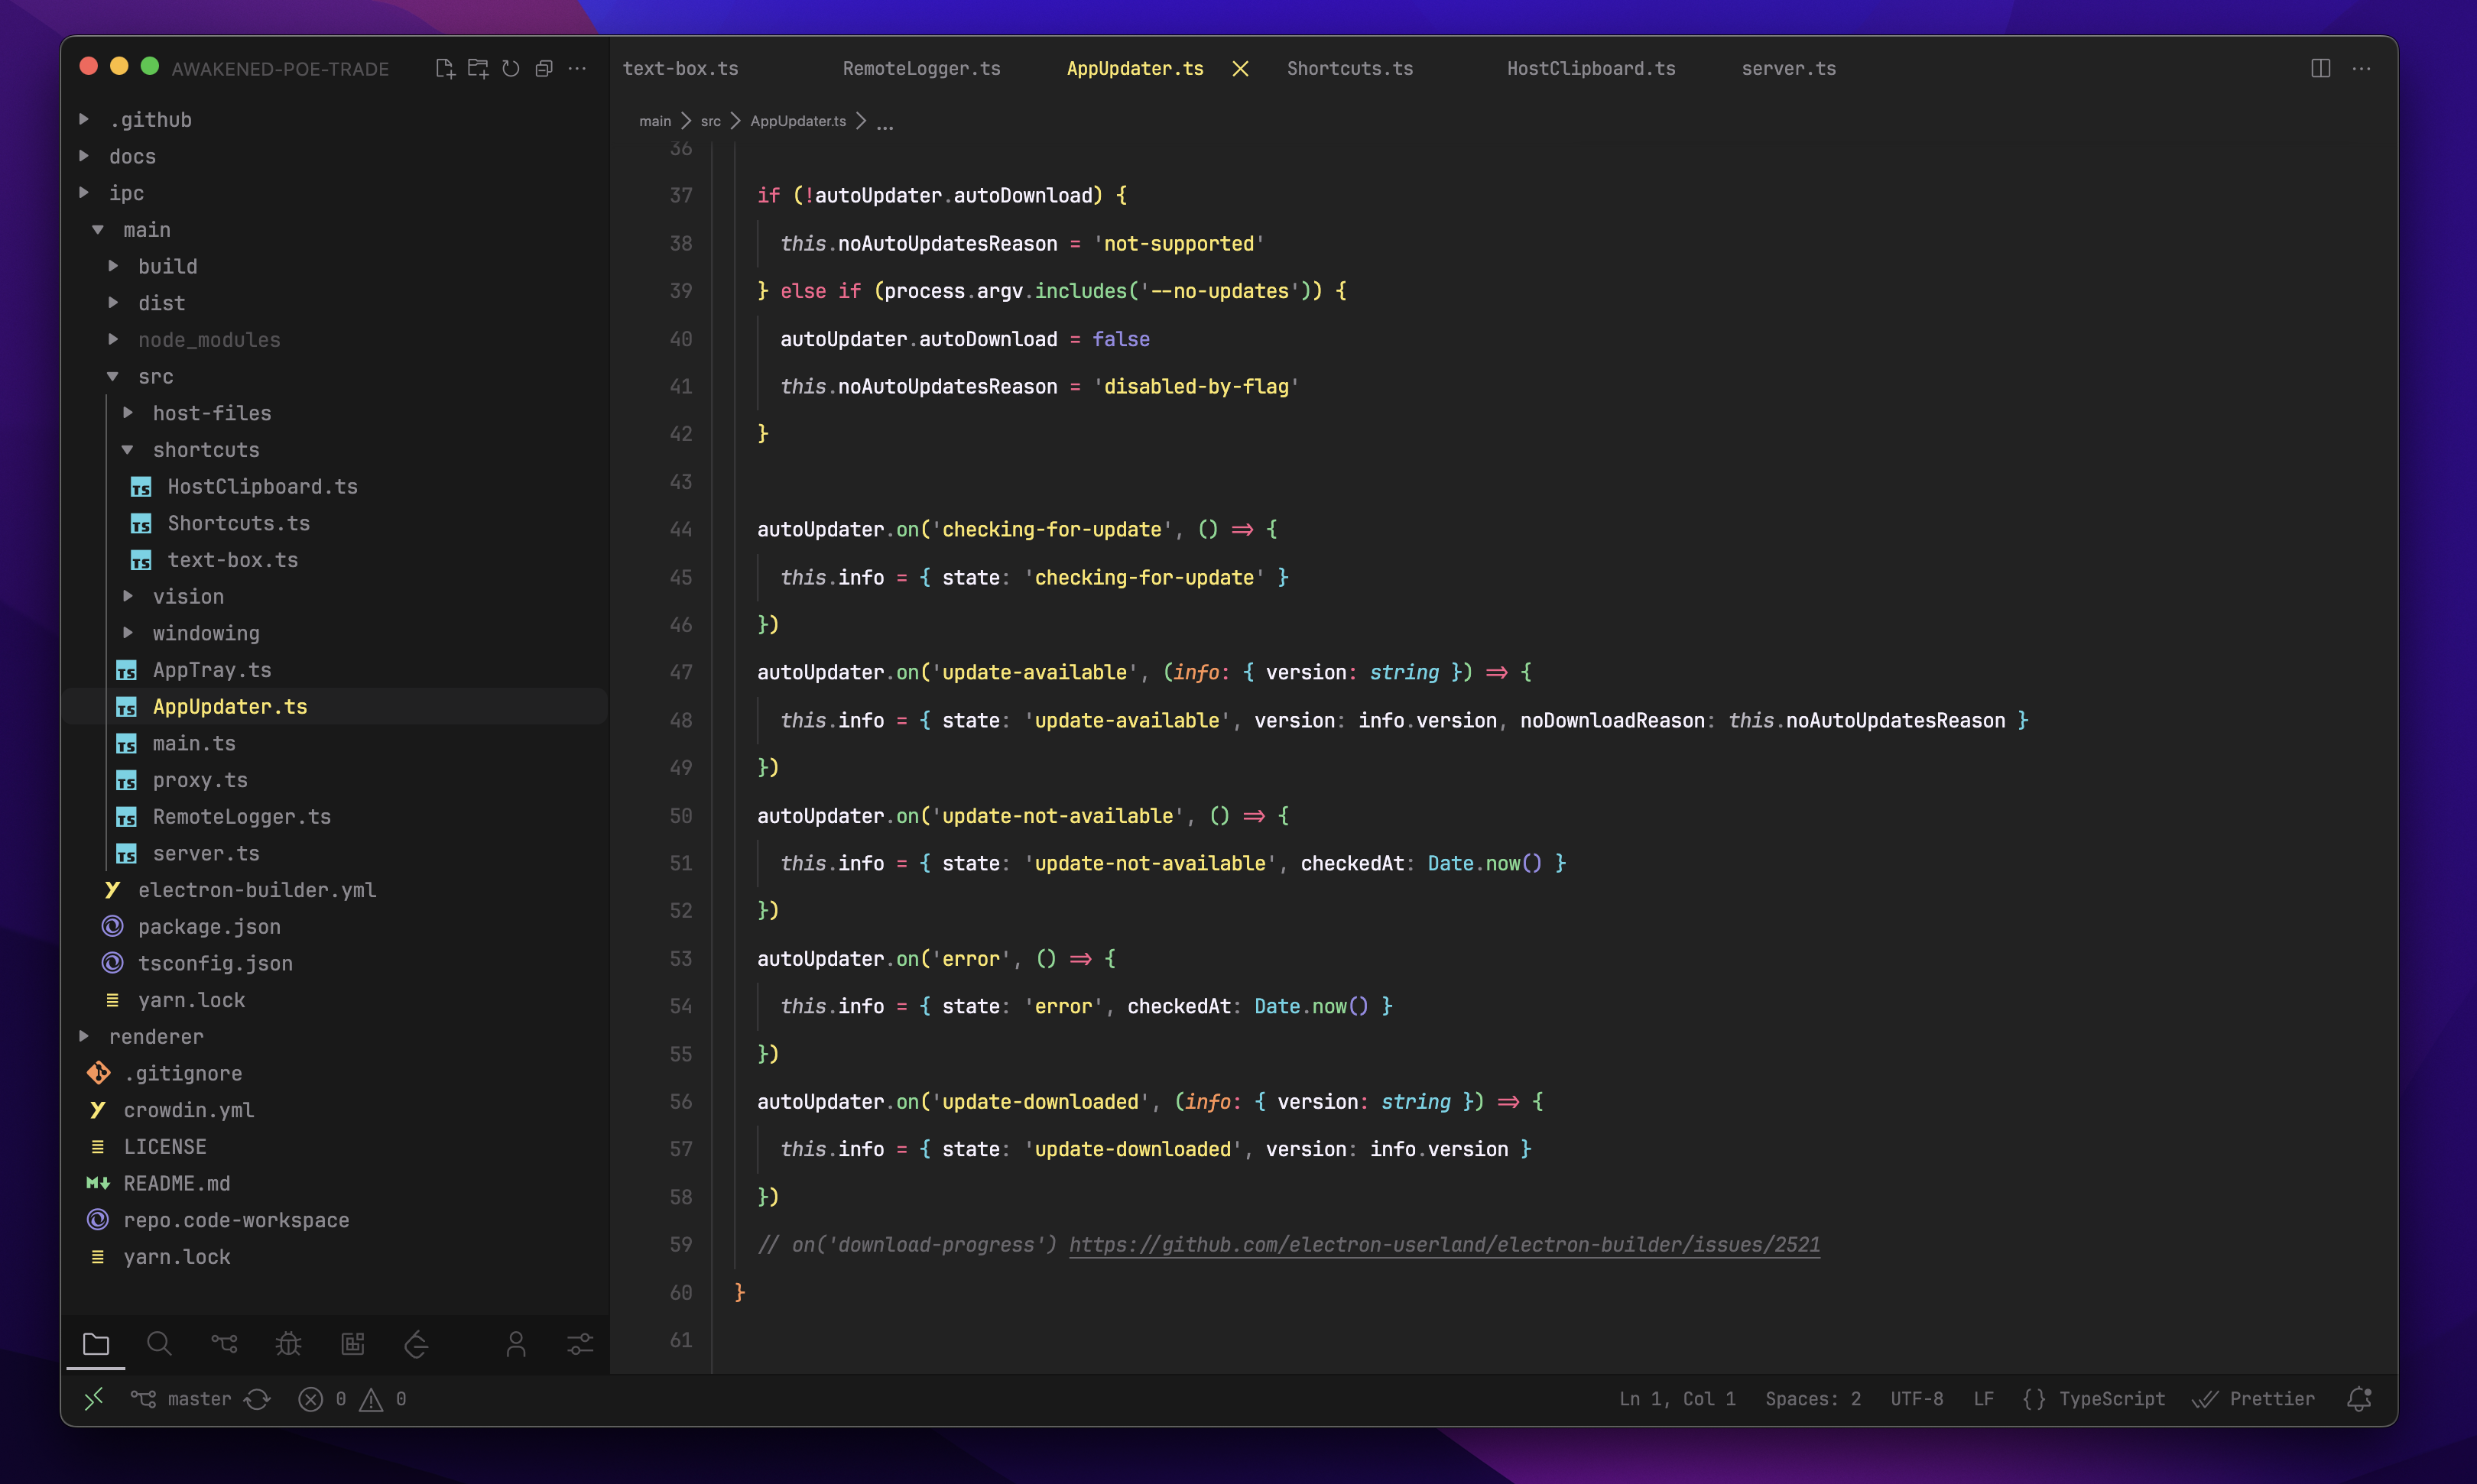2477x1484 pixels.
Task: Open the notifications bell in the status bar
Action: point(2359,1399)
